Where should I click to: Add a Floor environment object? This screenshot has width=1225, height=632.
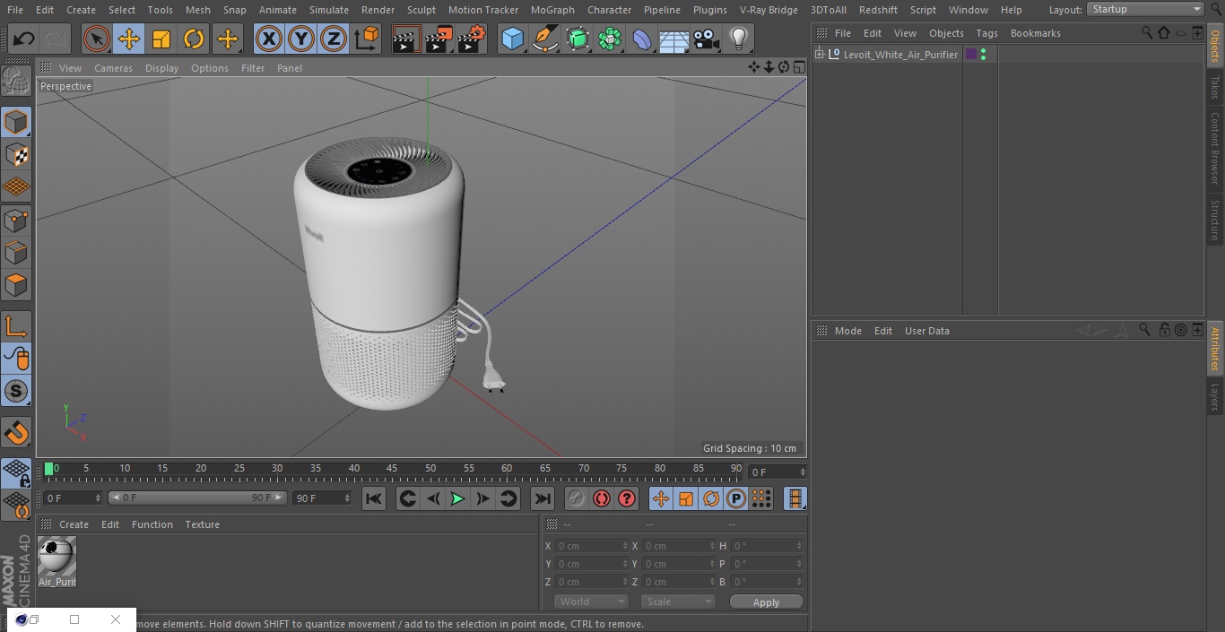(x=674, y=39)
